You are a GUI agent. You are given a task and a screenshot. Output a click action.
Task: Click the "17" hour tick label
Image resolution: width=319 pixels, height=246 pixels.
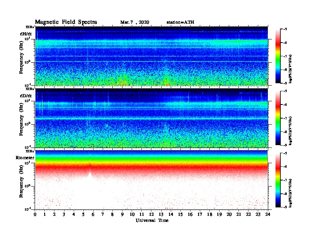pos(200,215)
